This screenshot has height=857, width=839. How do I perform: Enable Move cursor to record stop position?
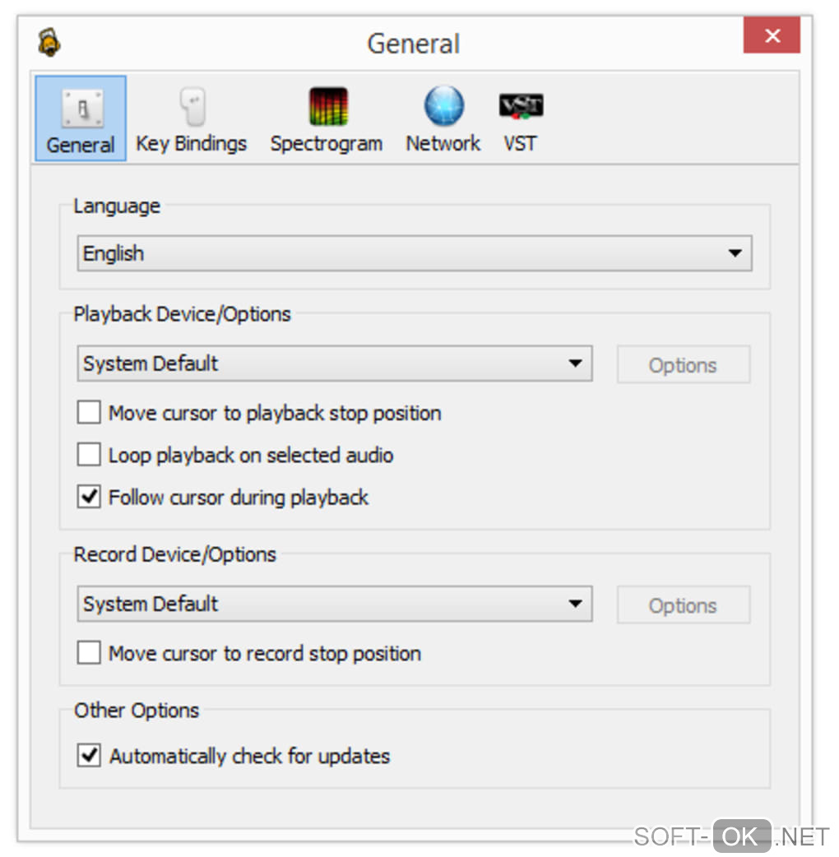89,654
